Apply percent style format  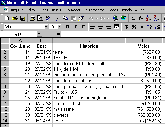click(x=134, y=27)
